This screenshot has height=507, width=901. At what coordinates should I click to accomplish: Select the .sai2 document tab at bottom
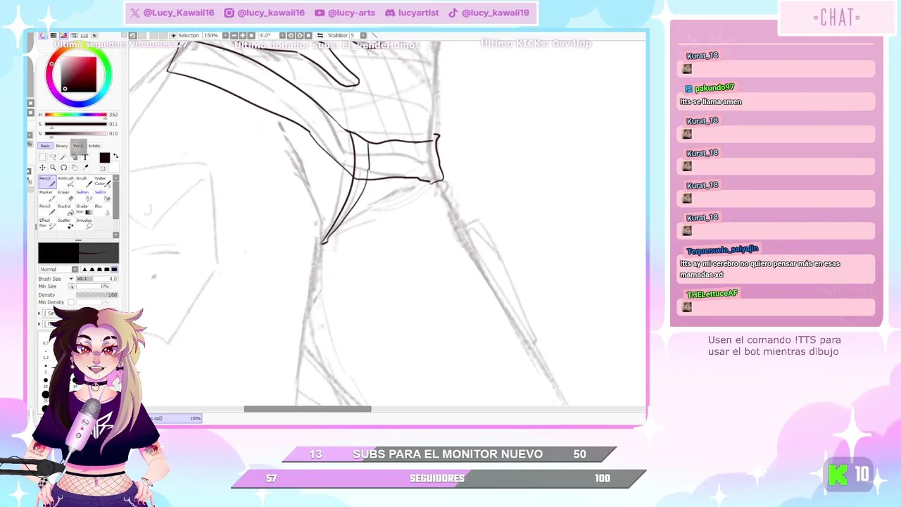coord(175,418)
